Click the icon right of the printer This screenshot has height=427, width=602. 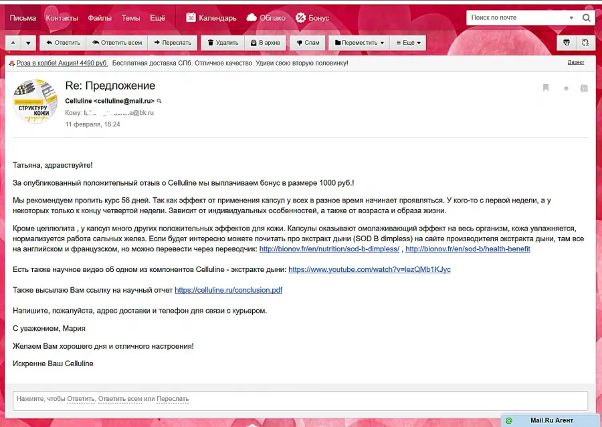click(585, 43)
